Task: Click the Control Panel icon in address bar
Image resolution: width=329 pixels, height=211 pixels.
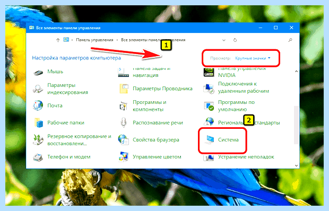Action: tap(66, 40)
